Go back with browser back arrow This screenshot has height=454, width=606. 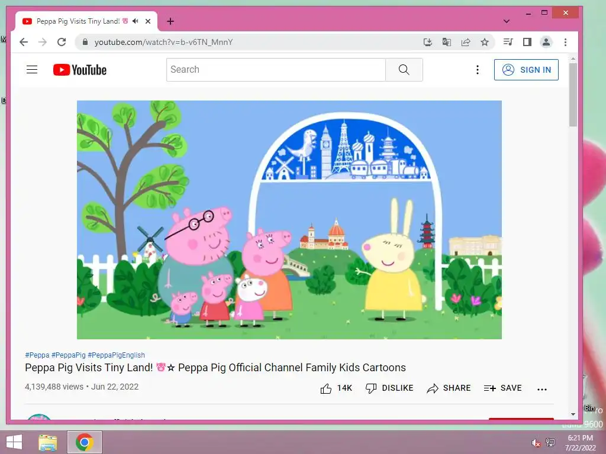click(24, 42)
